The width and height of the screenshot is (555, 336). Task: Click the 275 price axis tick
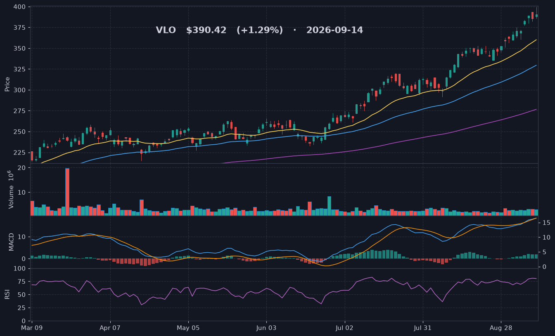pyautogui.click(x=19, y=111)
